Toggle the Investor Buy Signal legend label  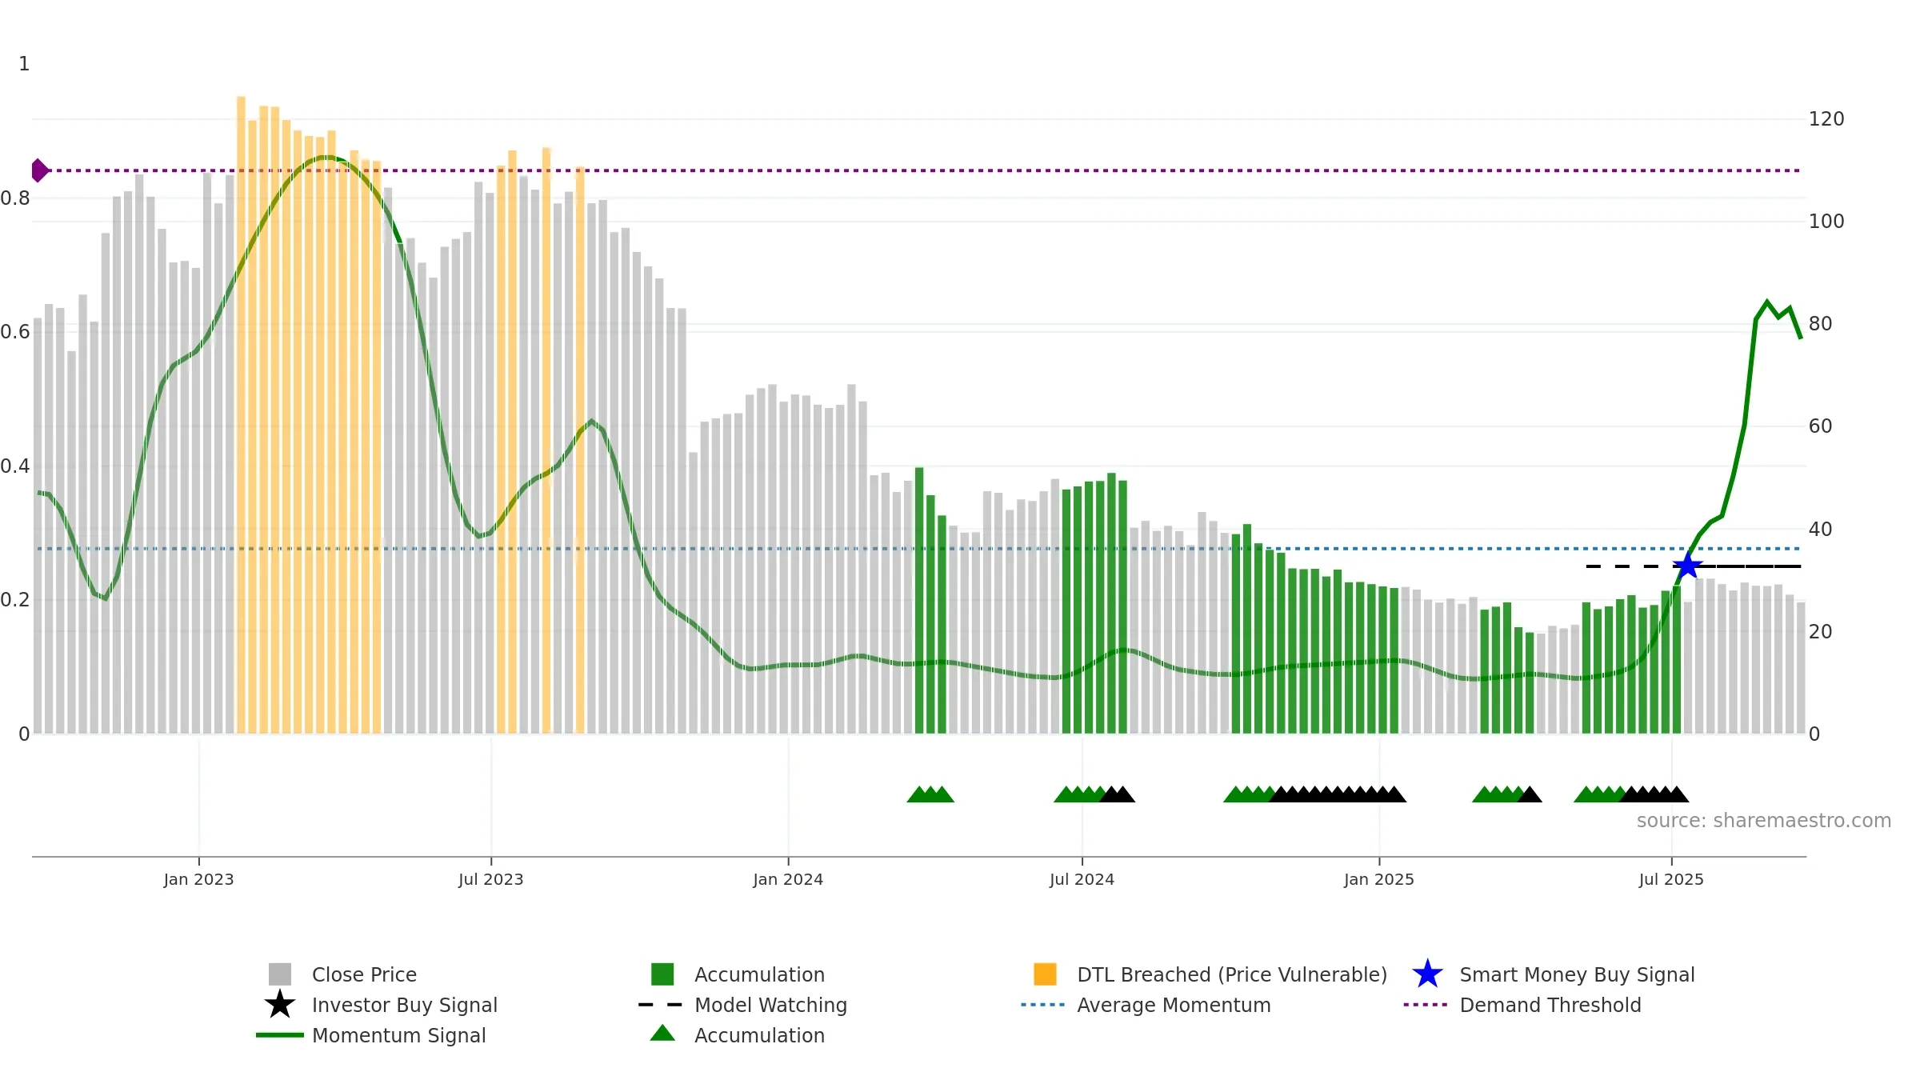click(x=405, y=1005)
